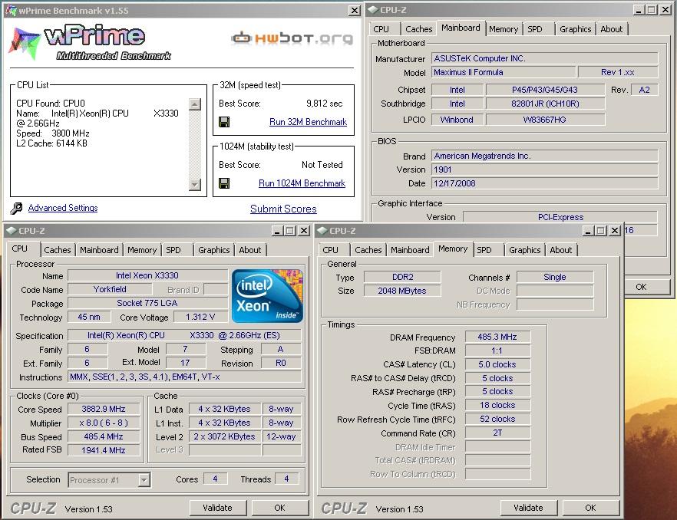Select About tab in Mainboard window
Screen dimensions: 677x520
611,29
